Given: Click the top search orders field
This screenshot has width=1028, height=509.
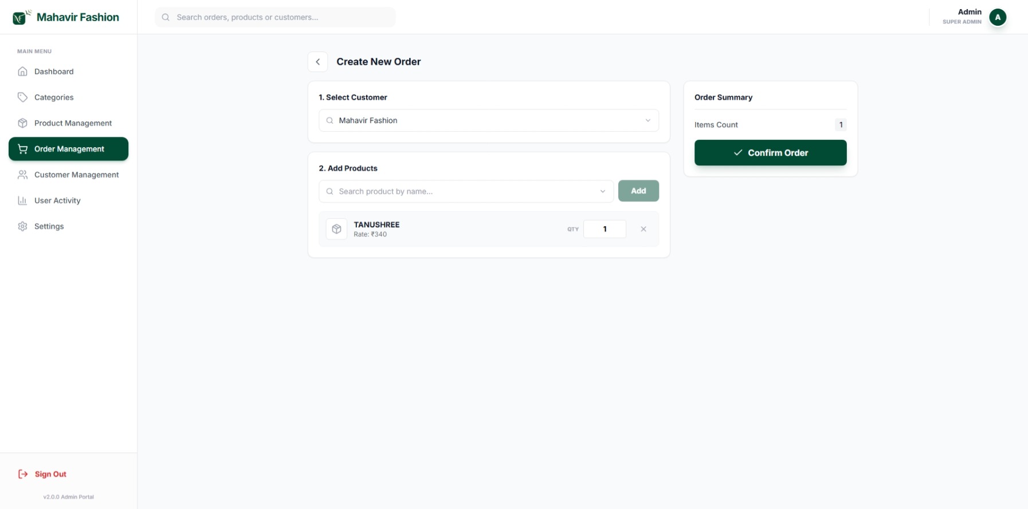Looking at the screenshot, I should [x=275, y=17].
